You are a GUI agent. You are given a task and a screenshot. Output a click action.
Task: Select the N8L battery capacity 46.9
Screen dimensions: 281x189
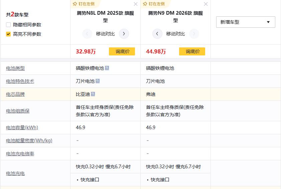[81, 128]
